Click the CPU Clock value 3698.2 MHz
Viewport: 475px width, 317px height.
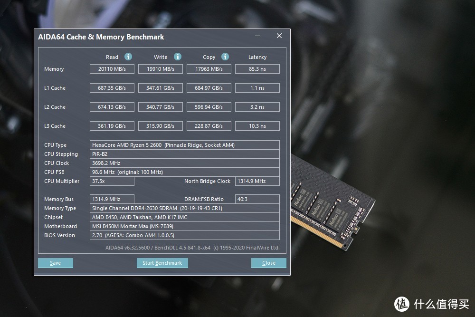pos(185,163)
